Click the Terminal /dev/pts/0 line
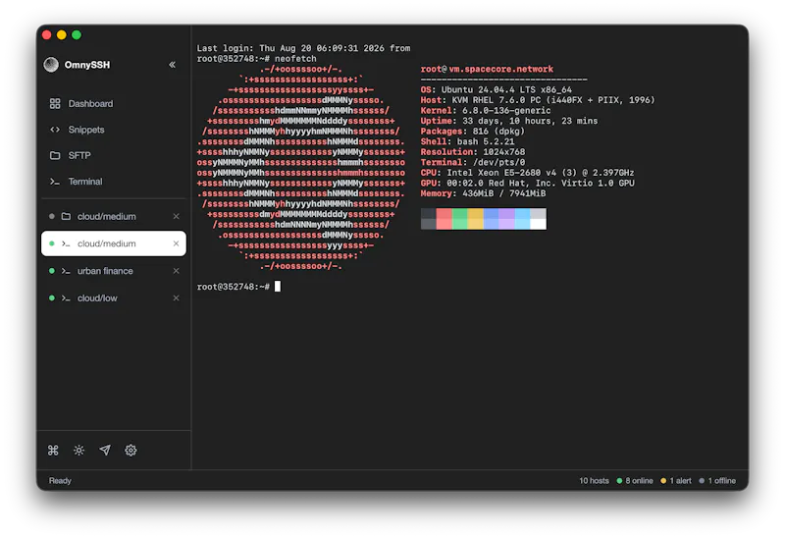The width and height of the screenshot is (785, 539). (473, 162)
